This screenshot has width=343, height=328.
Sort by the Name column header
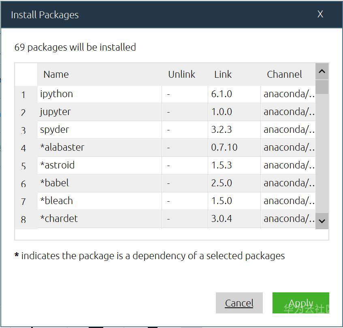point(56,75)
